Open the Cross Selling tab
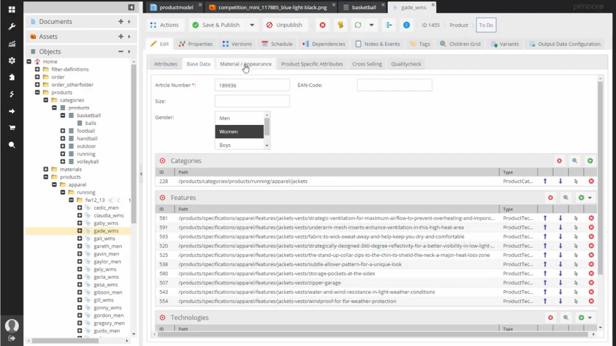 [x=366, y=64]
